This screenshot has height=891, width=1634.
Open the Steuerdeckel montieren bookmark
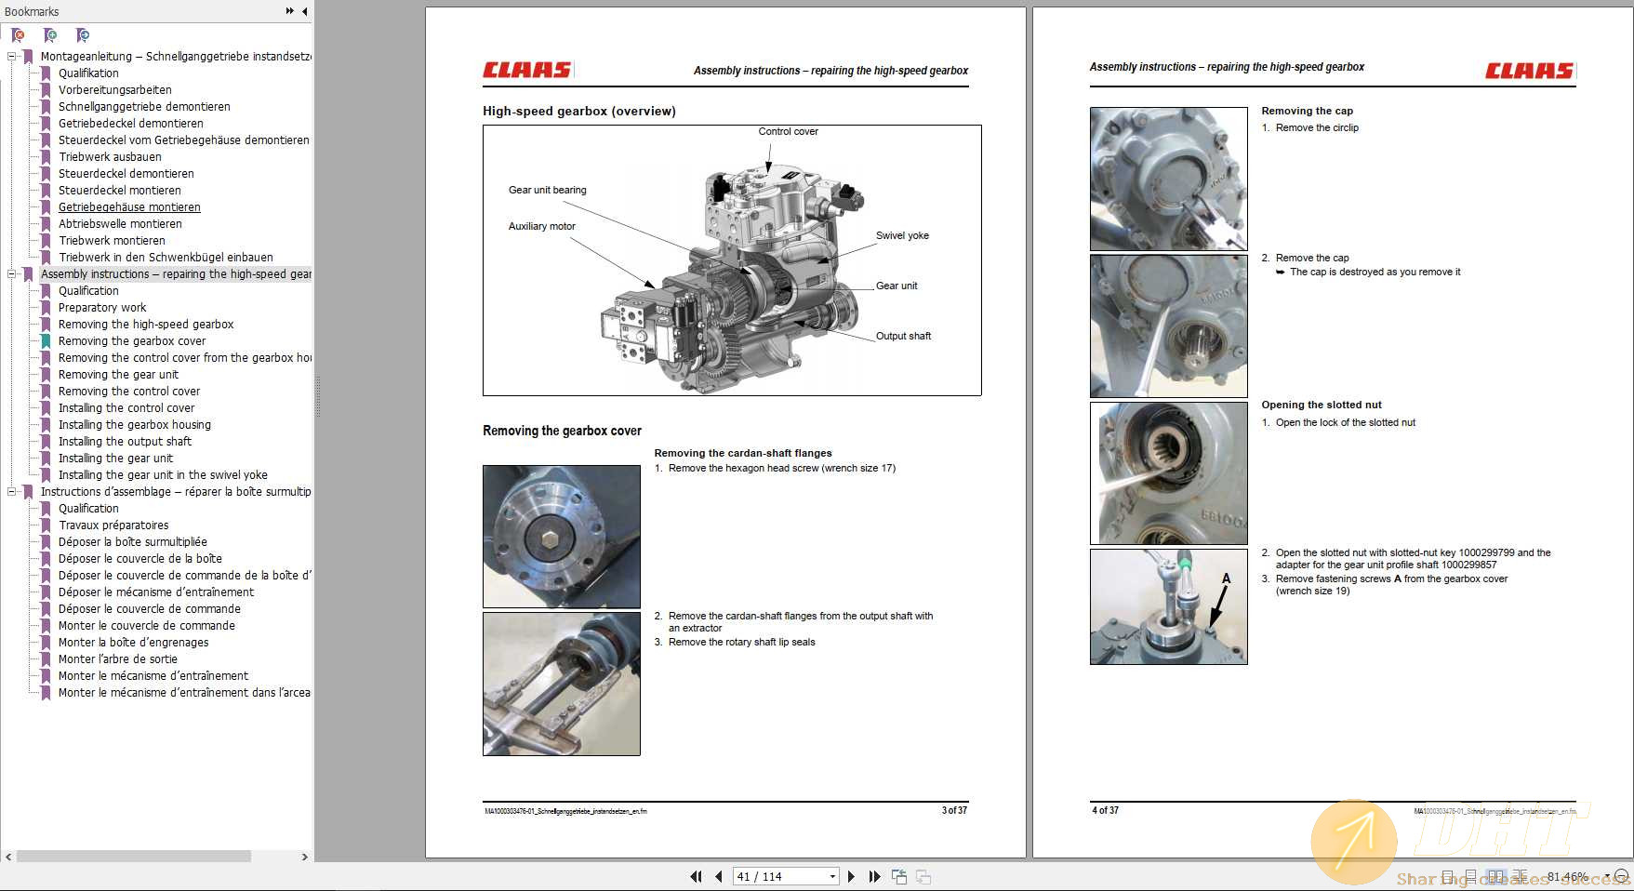[x=120, y=190]
